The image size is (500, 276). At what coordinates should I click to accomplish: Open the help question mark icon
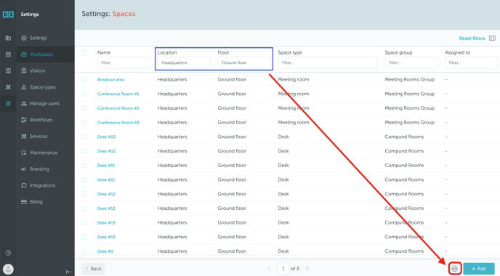[8, 253]
